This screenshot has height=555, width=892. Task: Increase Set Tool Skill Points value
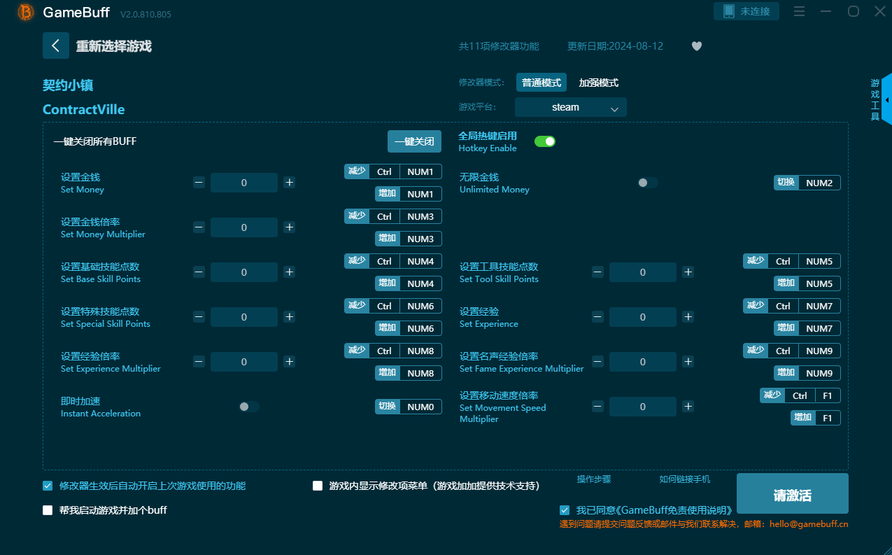(x=688, y=272)
